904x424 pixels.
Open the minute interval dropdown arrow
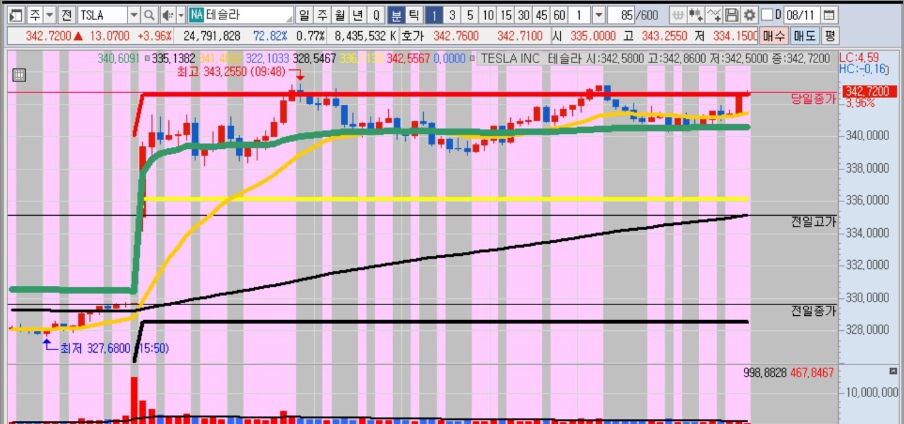pos(598,14)
